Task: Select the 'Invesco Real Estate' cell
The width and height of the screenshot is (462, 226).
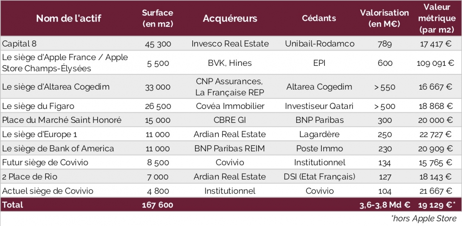Action: [x=230, y=44]
